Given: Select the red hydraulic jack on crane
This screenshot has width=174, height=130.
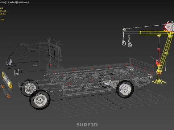Looking at the screenshot, I should [x=158, y=57].
